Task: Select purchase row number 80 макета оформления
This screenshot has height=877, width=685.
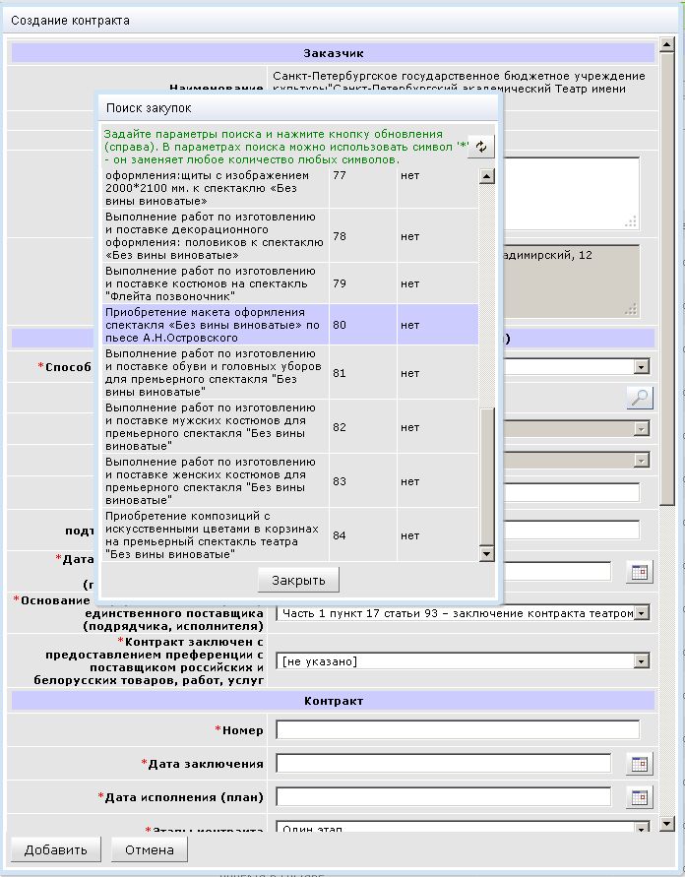Action: (x=290, y=325)
